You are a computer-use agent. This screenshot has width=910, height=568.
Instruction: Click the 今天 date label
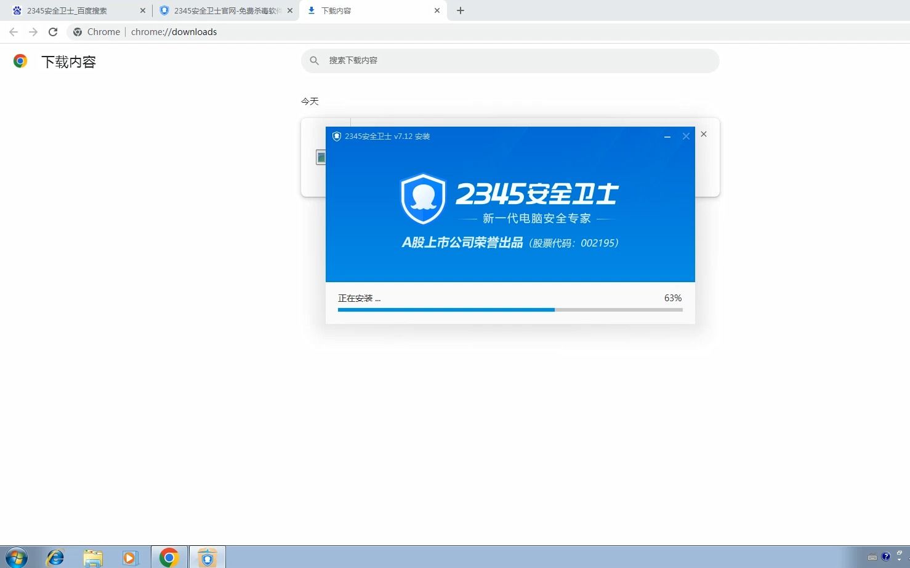[x=310, y=101]
